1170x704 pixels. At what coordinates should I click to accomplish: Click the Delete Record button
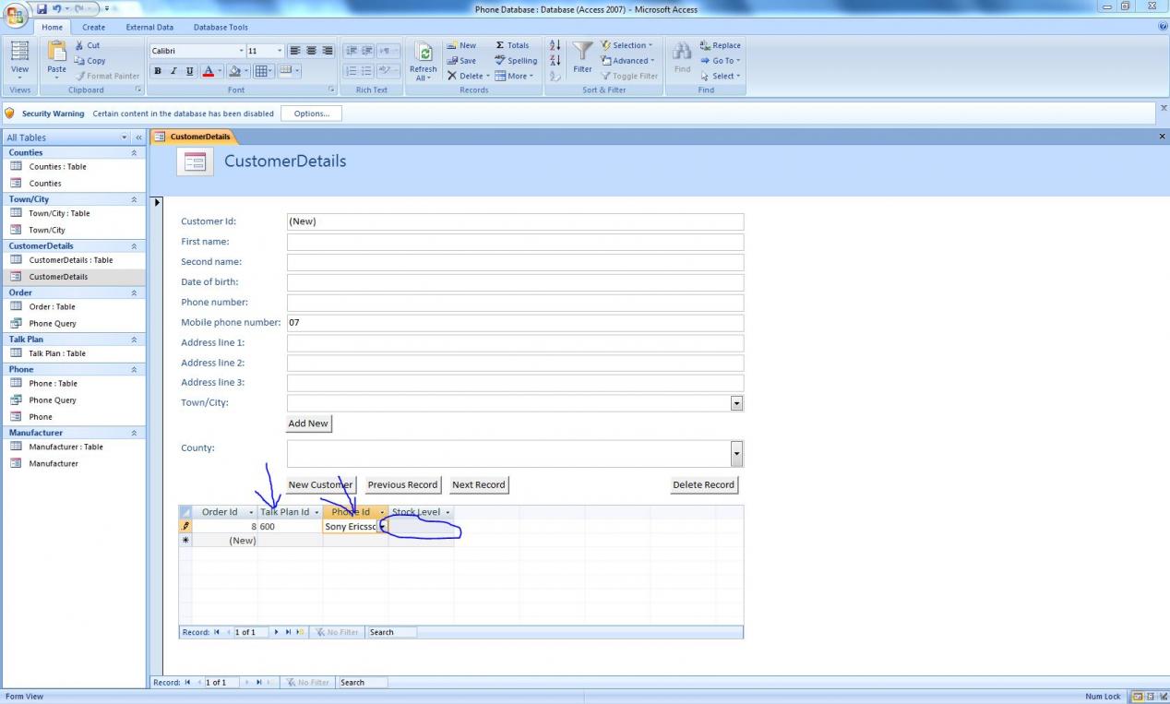pos(704,484)
